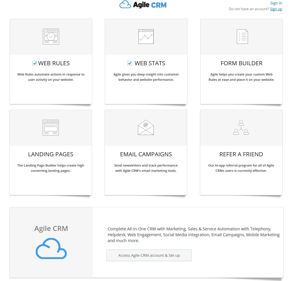This screenshot has height=281, width=294.
Task: Click the Refer a Friend people icon
Action: 241,127
